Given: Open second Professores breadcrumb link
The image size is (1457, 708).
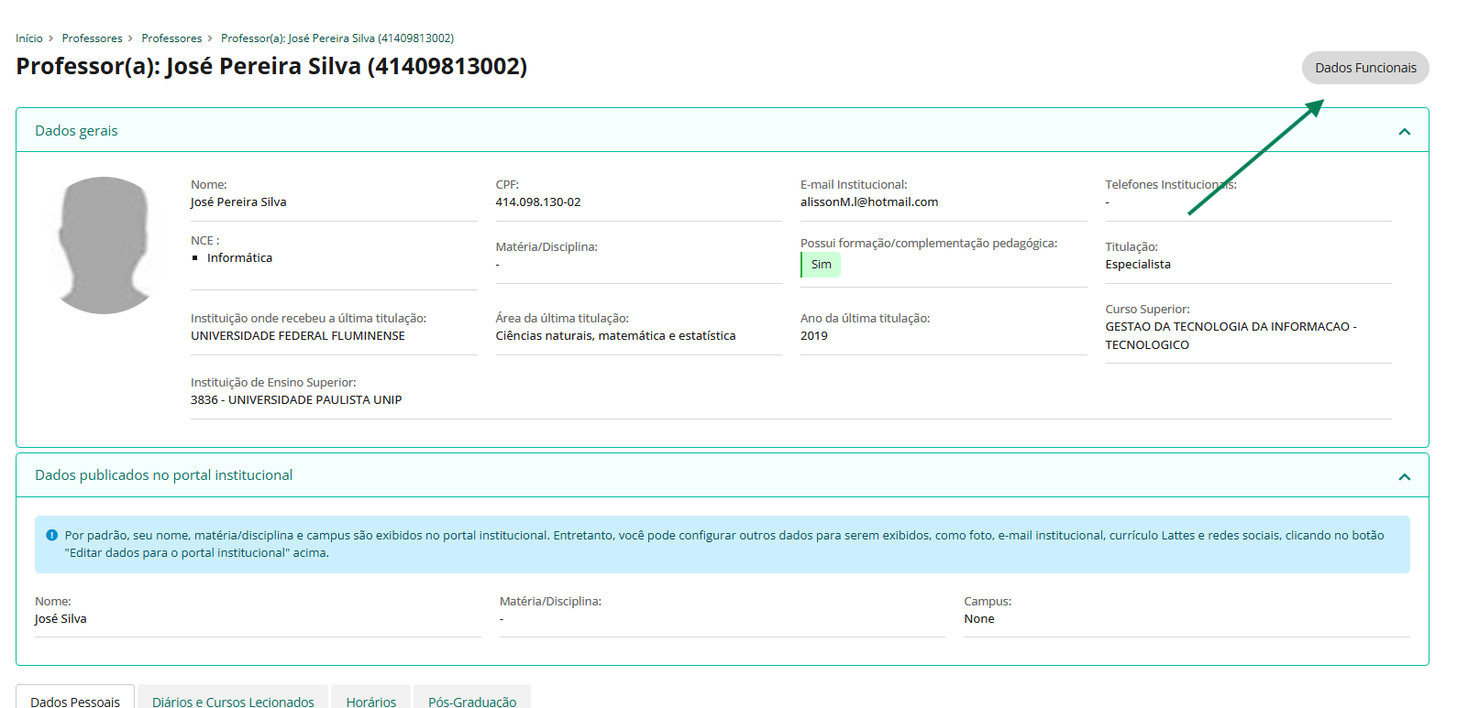Looking at the screenshot, I should click(x=171, y=38).
